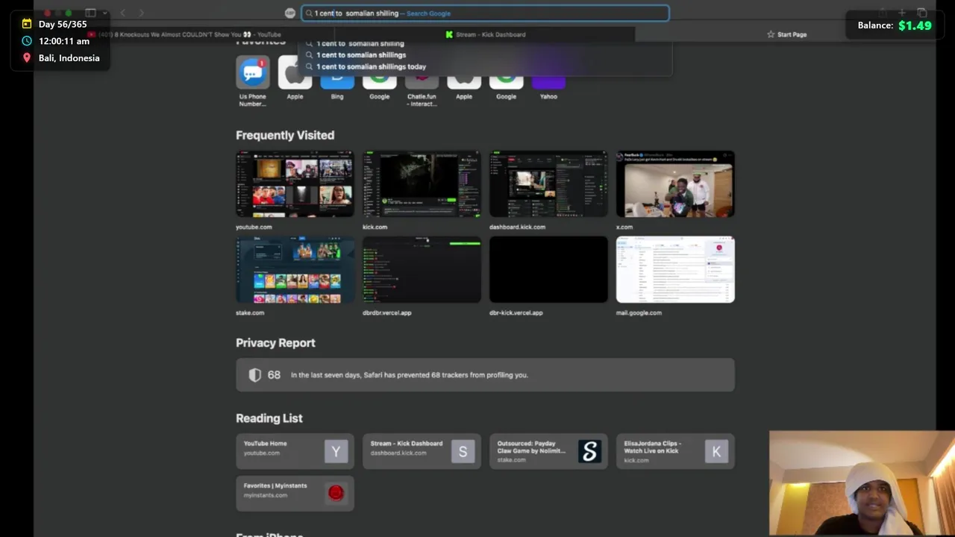Open kick.com frequently visited thumbnail
This screenshot has width=955, height=537.
422,184
